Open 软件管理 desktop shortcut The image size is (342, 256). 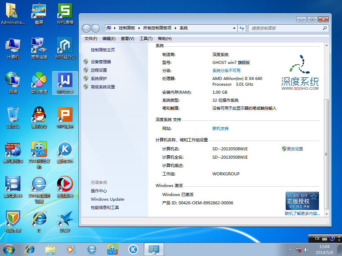pos(39,83)
